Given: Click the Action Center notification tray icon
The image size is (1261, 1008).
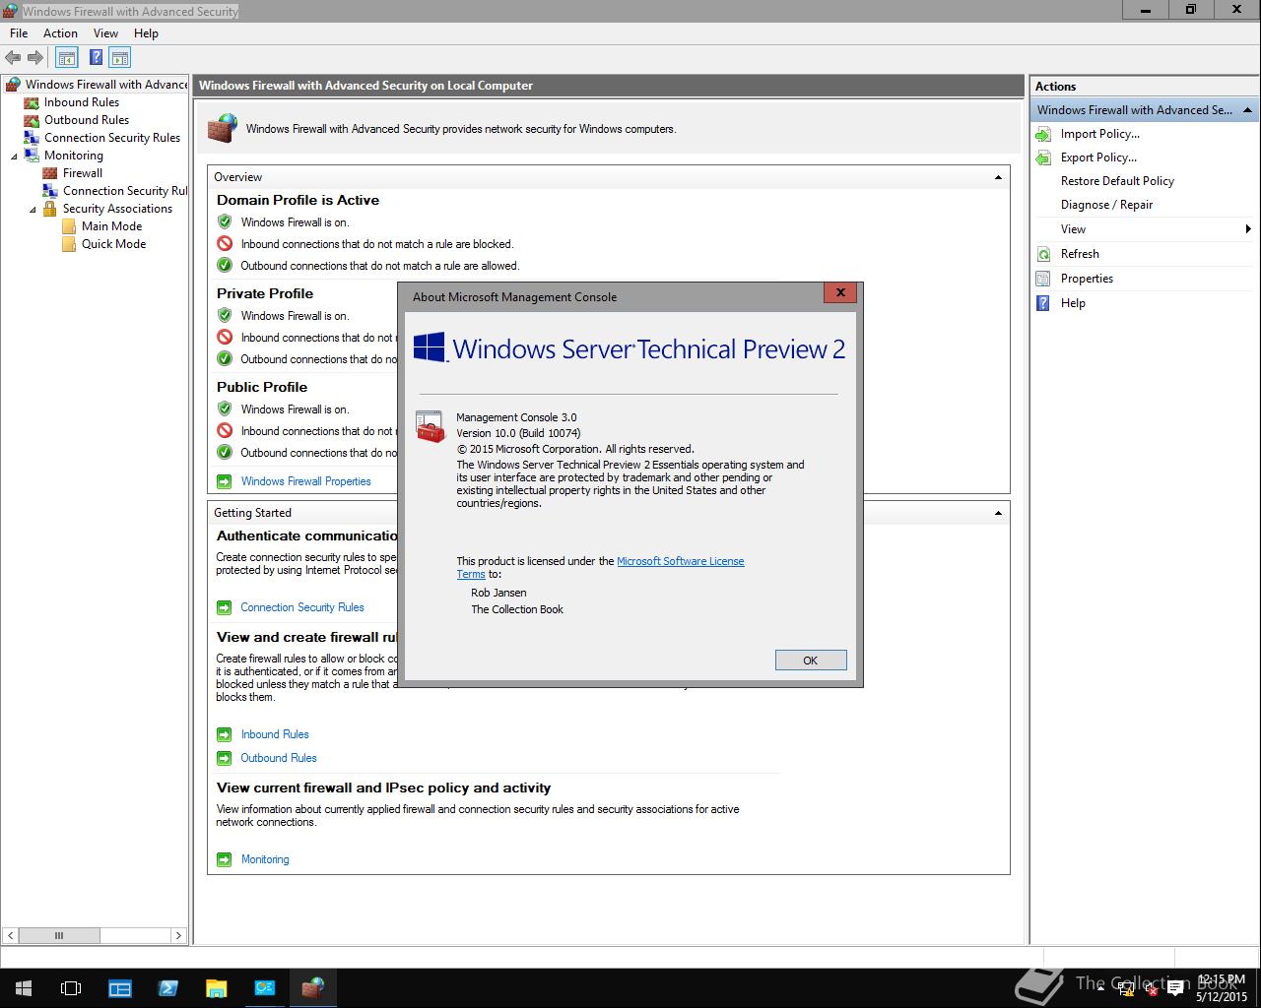Looking at the screenshot, I should click(1175, 988).
